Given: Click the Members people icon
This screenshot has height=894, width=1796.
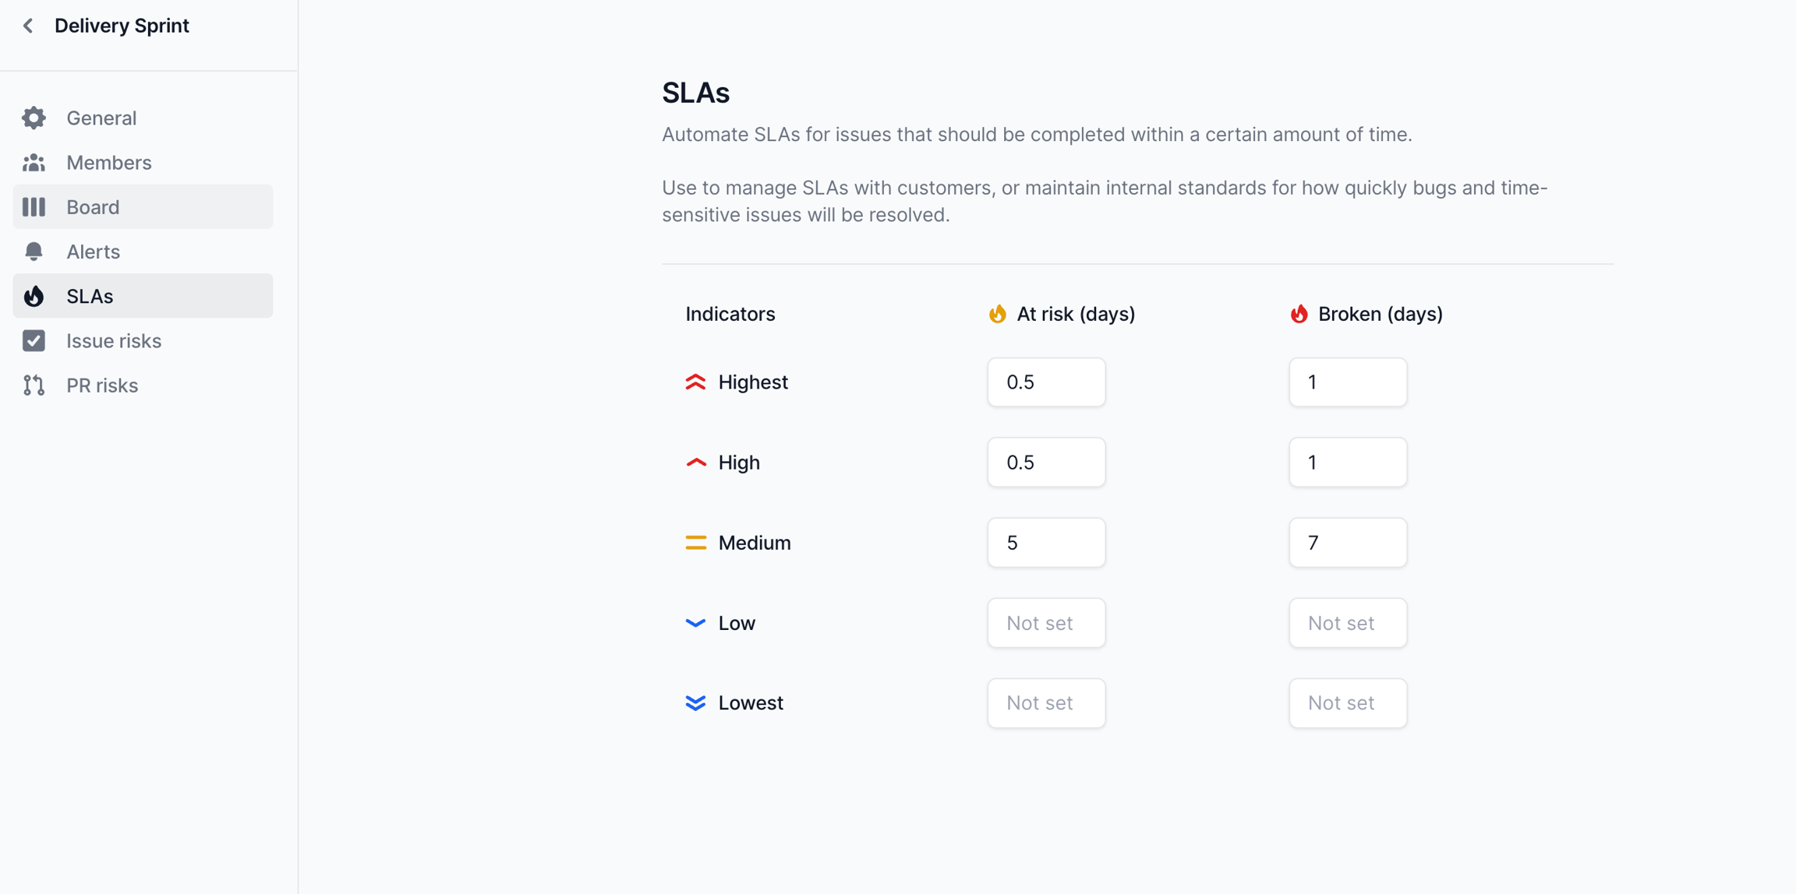Looking at the screenshot, I should pos(34,163).
